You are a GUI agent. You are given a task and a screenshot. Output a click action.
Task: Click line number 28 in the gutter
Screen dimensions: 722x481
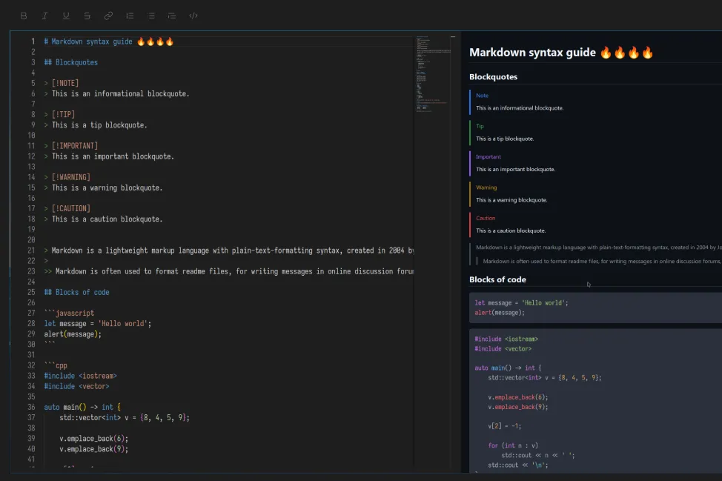(x=33, y=323)
